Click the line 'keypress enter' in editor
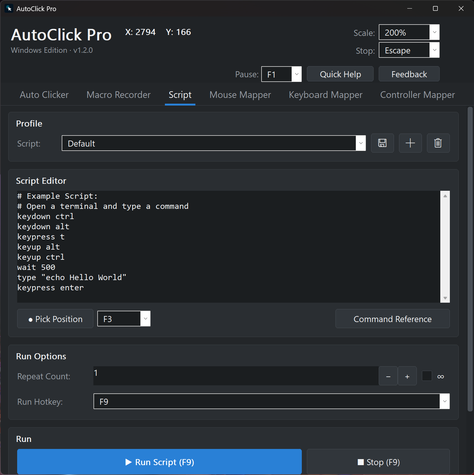This screenshot has height=475, width=474. [51, 288]
